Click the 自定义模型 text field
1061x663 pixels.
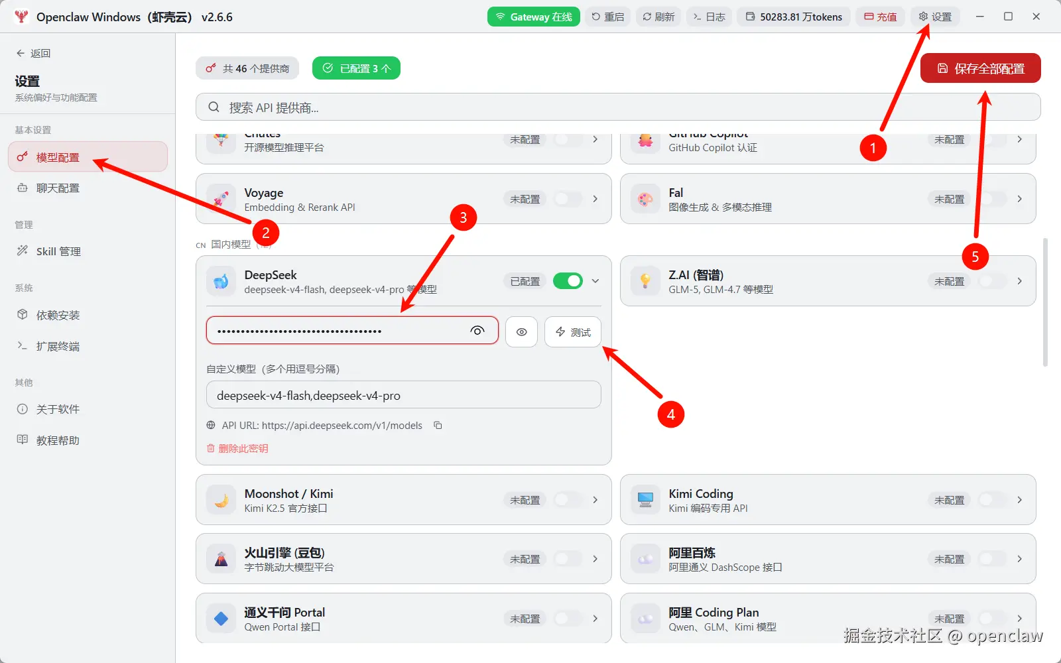click(x=403, y=395)
